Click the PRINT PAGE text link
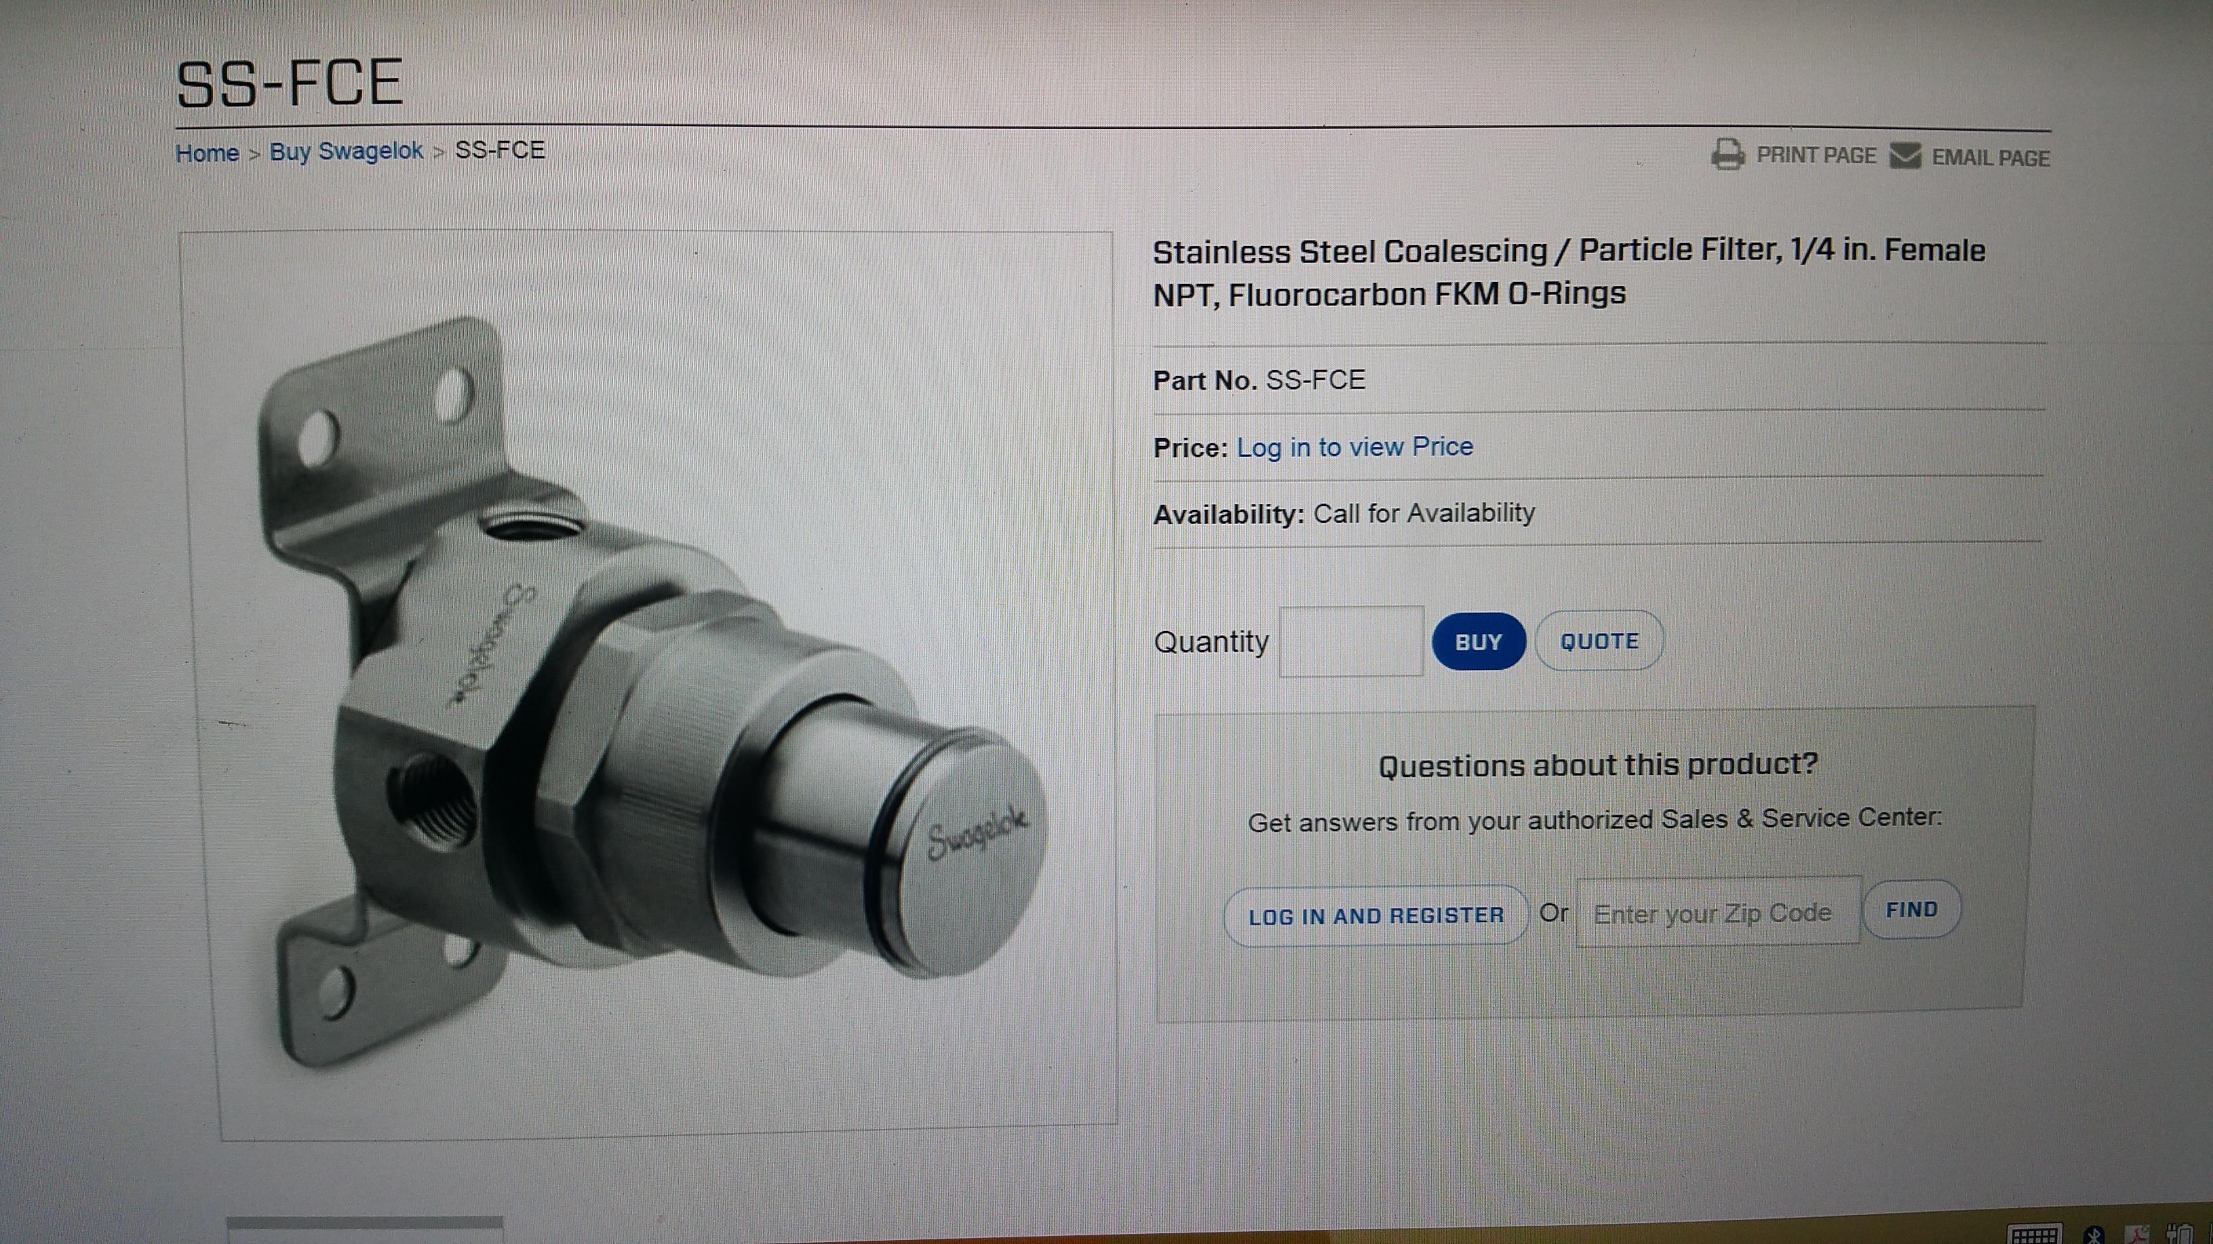The width and height of the screenshot is (2213, 1244). click(1816, 155)
